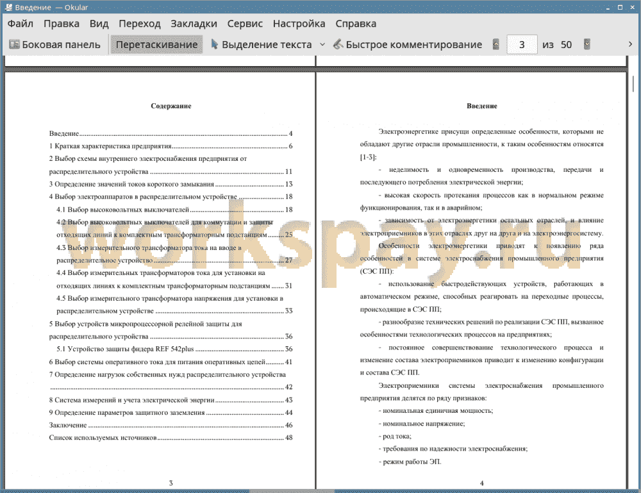
Task: Go to next page arrow icon
Action: (x=587, y=45)
